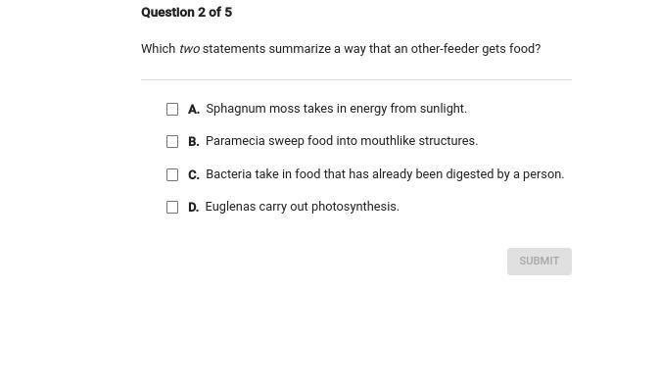The image size is (659, 384).
Task: Click the question prompt about other-feeders
Action: click(341, 49)
